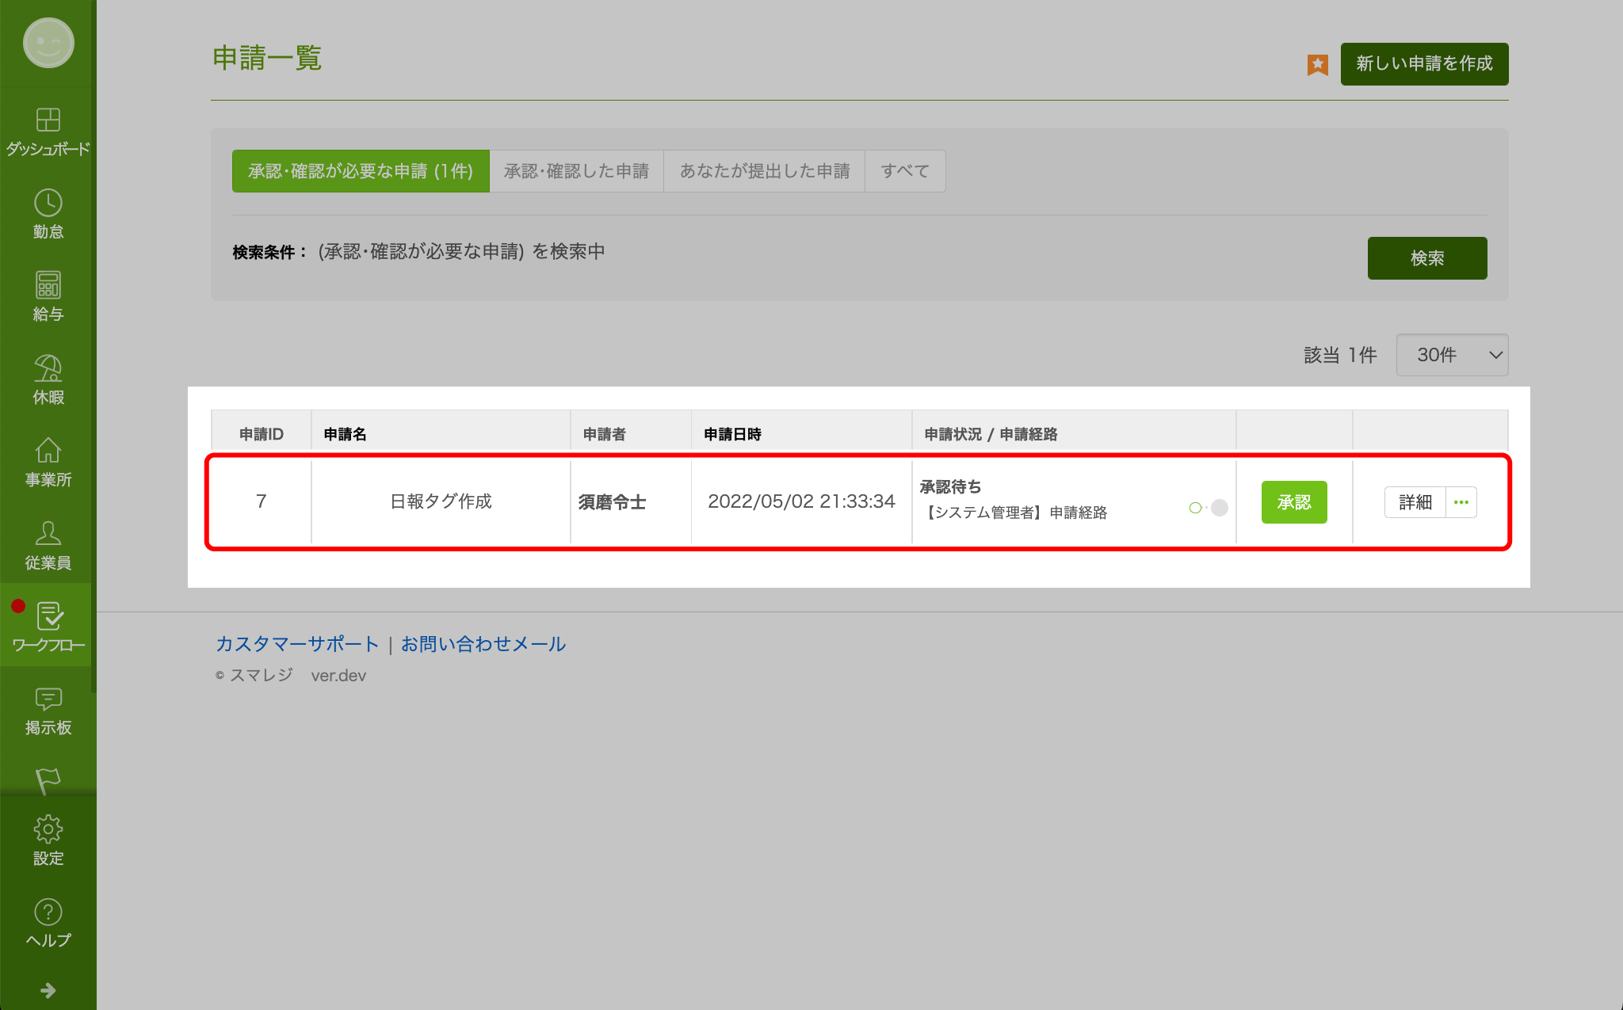This screenshot has height=1010, width=1623.
Task: Click applicant name 須磨令士
Action: (x=612, y=502)
